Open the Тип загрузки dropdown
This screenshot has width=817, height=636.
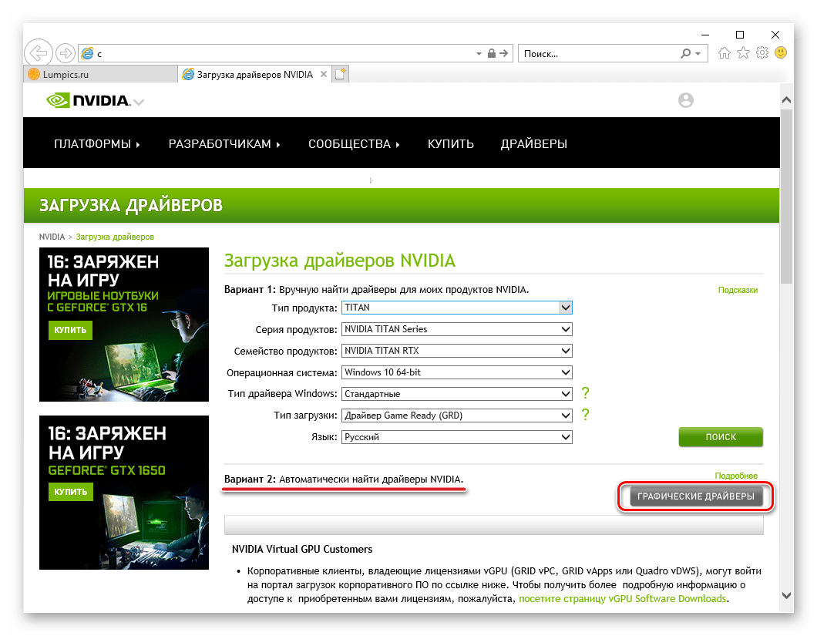tap(457, 416)
